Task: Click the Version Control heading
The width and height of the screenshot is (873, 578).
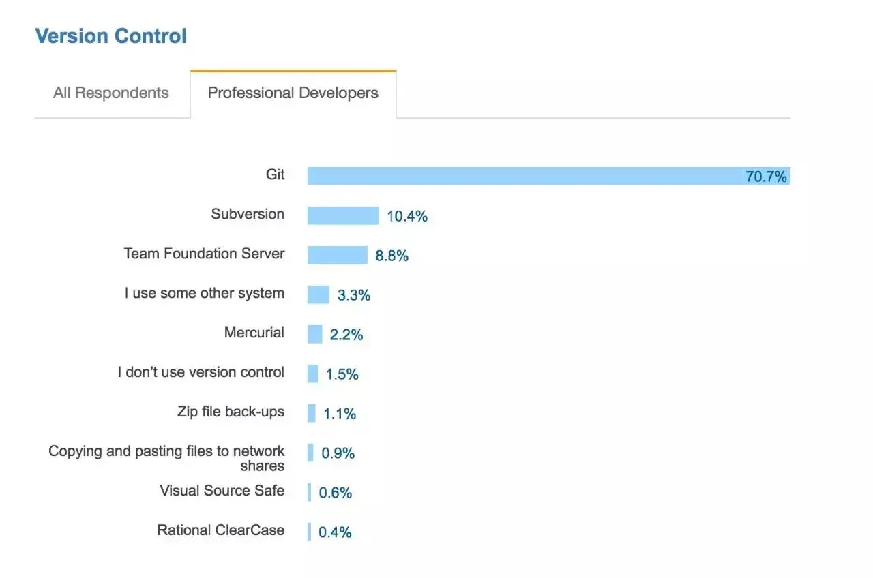Action: click(x=110, y=36)
